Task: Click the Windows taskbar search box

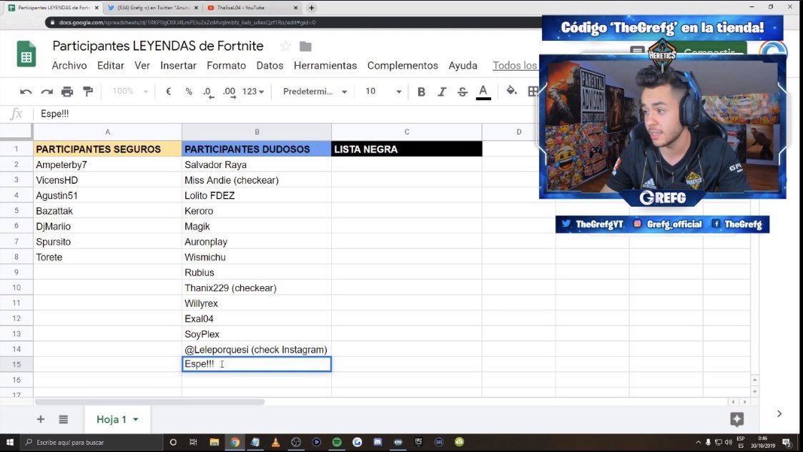Action: [92, 442]
